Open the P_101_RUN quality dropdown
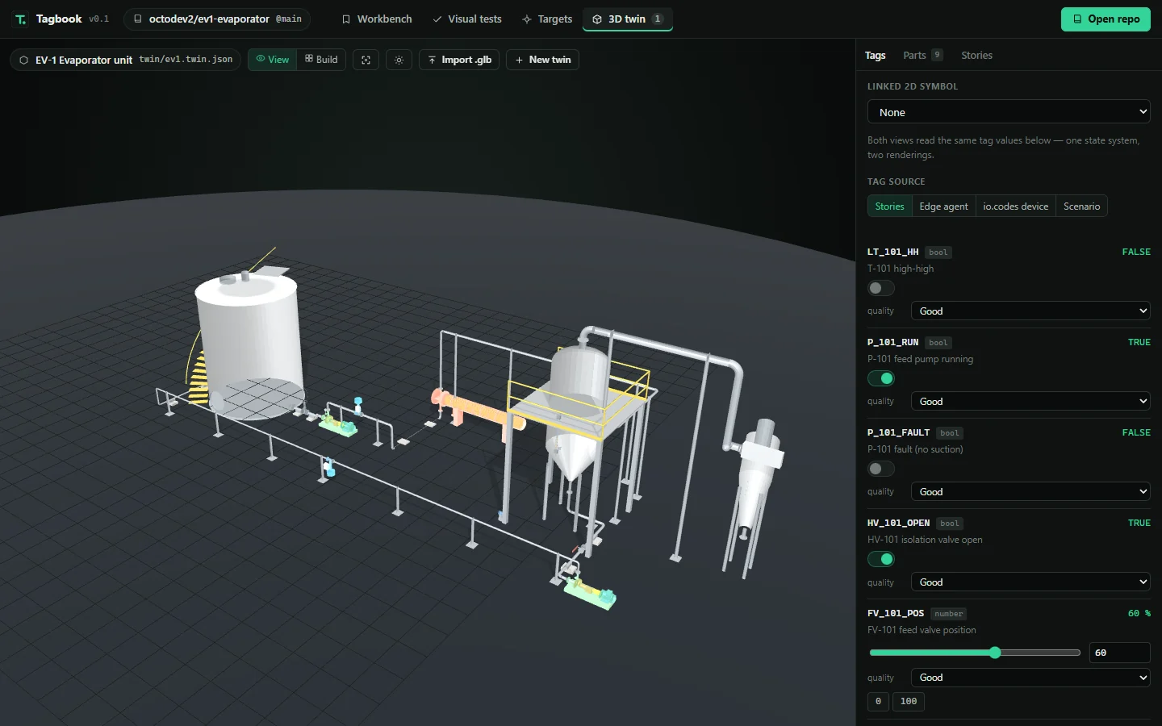Image resolution: width=1162 pixels, height=726 pixels. (x=1030, y=402)
